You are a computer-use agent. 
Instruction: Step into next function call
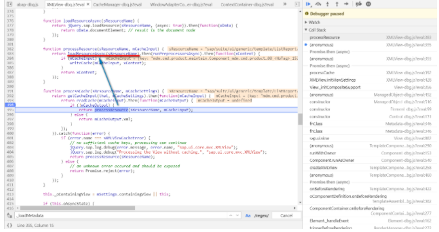[328, 4]
